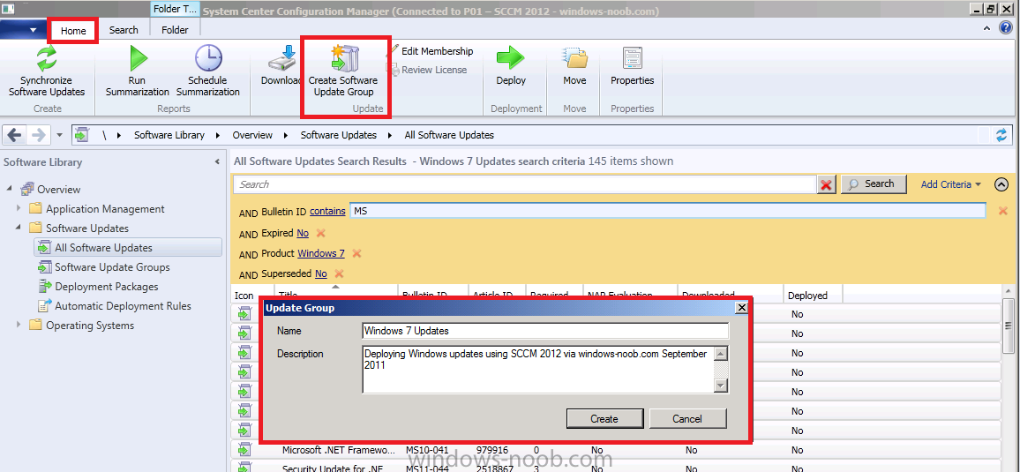Click Create Software Update Group

[x=343, y=71]
